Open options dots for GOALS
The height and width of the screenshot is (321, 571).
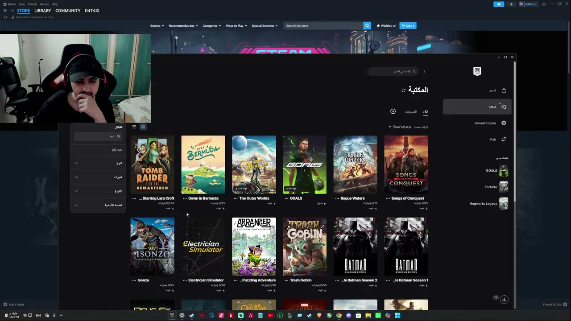pyautogui.click(x=286, y=198)
